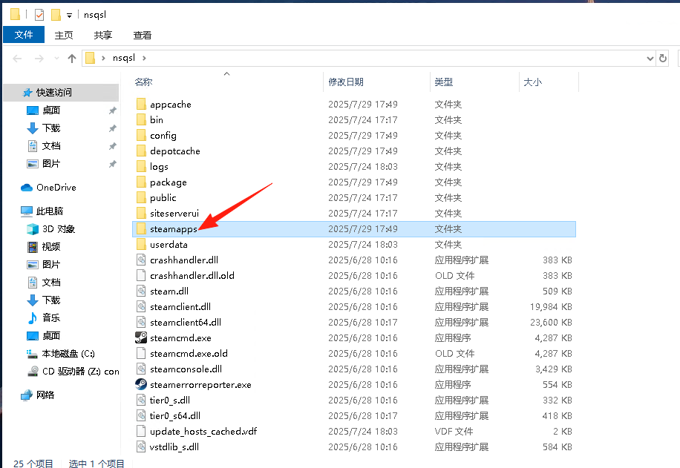Open the address bar history dropdown
680x468 pixels.
(650, 58)
